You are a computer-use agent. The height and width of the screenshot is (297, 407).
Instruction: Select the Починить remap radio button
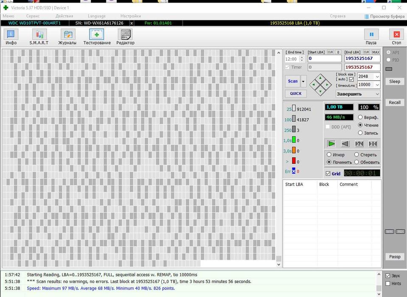coord(329,162)
